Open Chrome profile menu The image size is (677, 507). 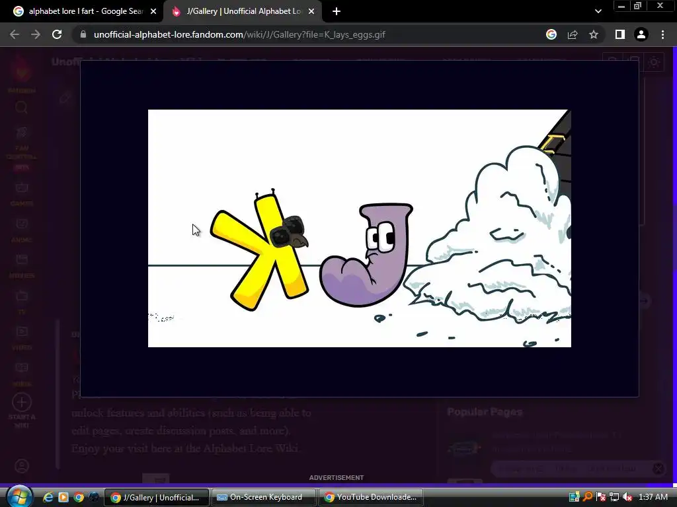641,34
